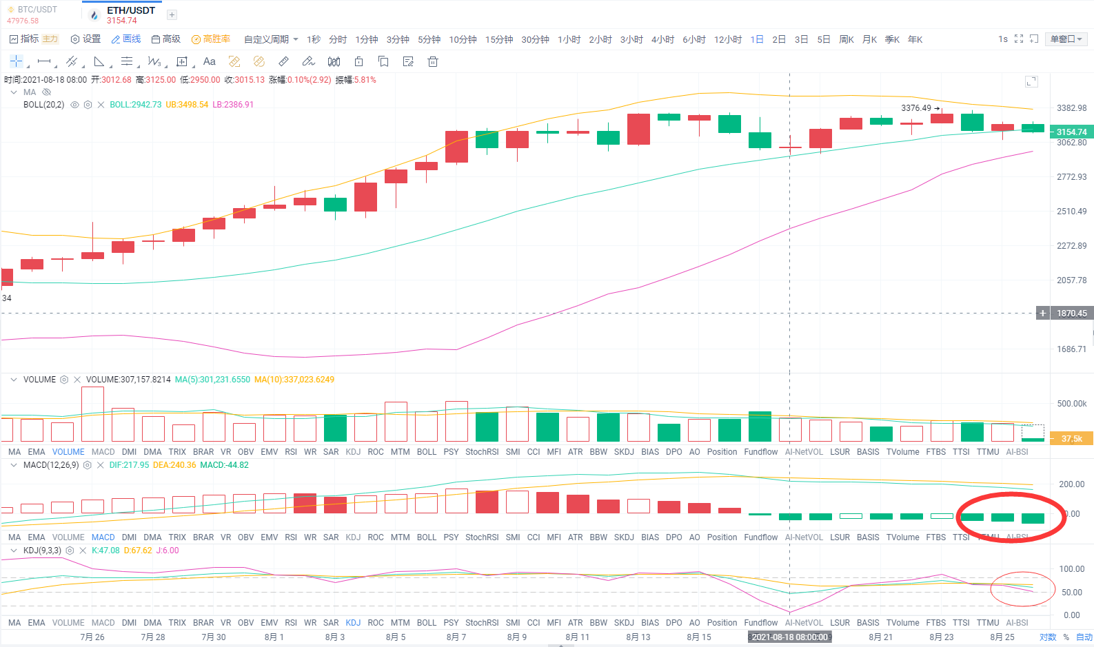1094x647 pixels.
Task: Maximize the main chart pane via corner icon
Action: [1031, 81]
